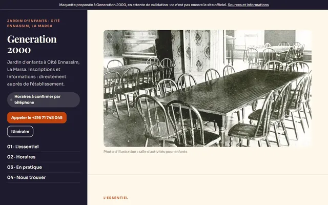Click the Generation 2000 site title
328x205 pixels.
[x=32, y=45]
